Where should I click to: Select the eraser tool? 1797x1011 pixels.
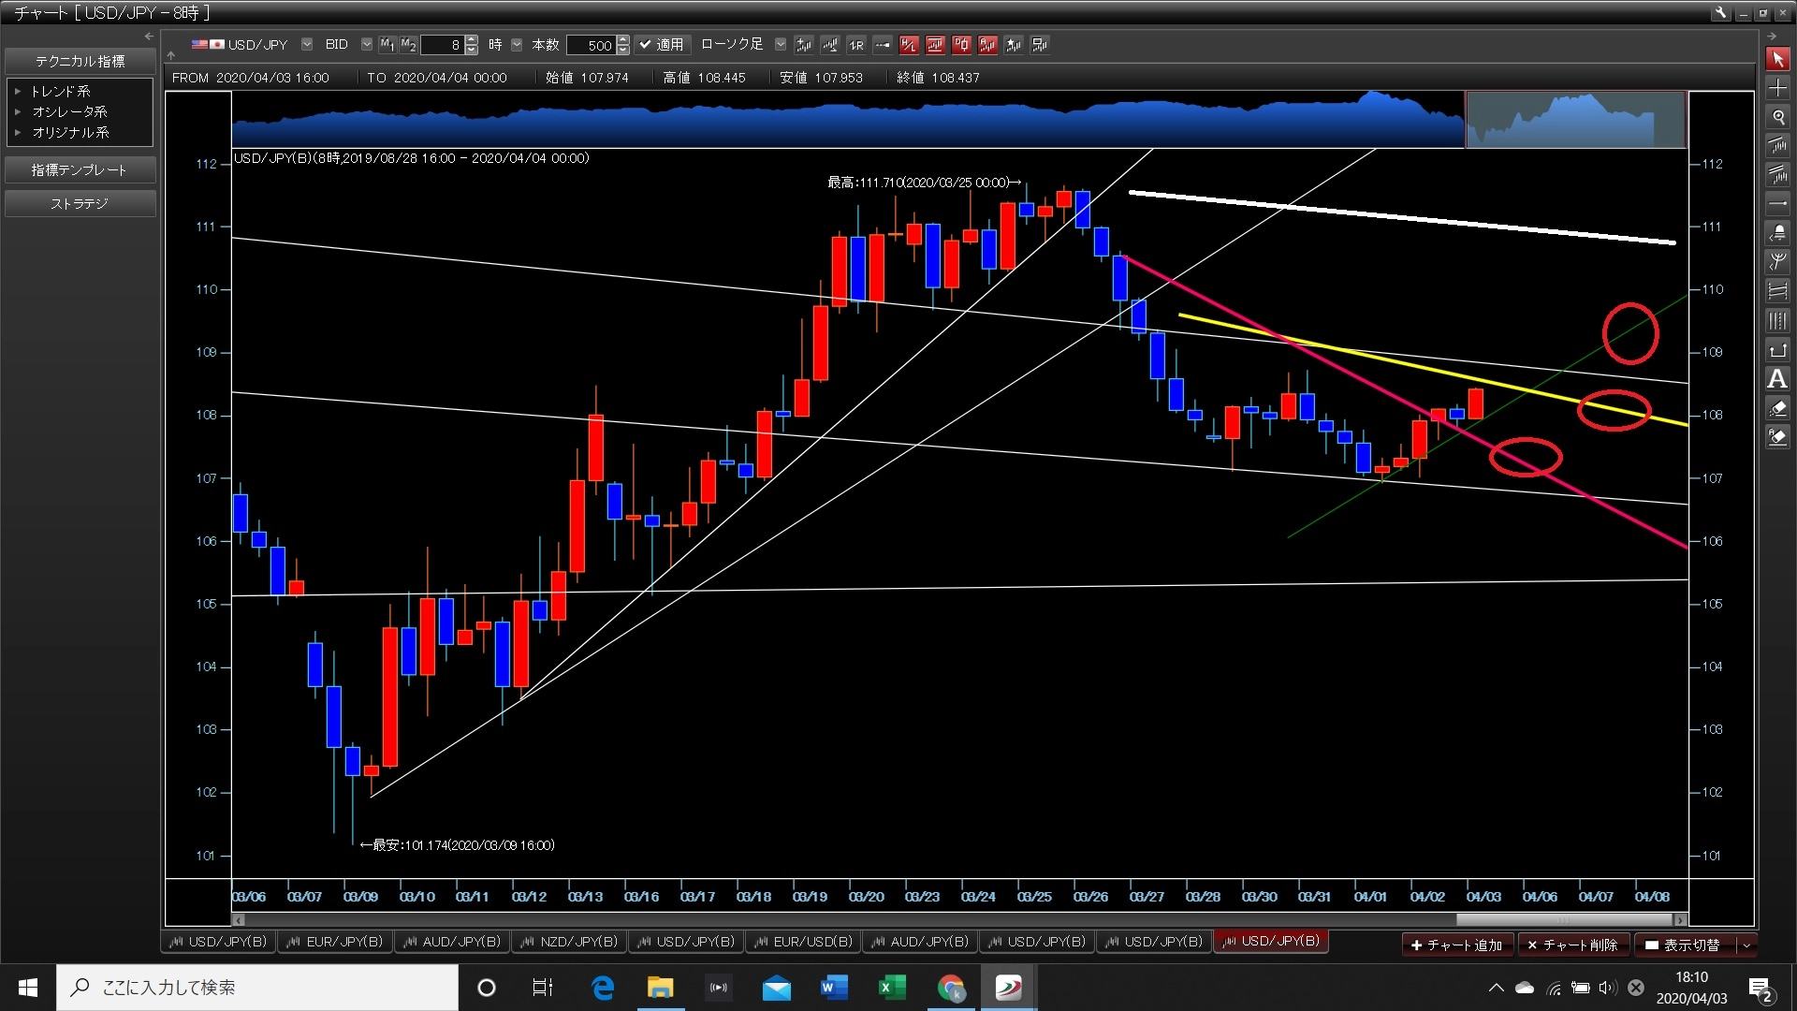click(1777, 408)
